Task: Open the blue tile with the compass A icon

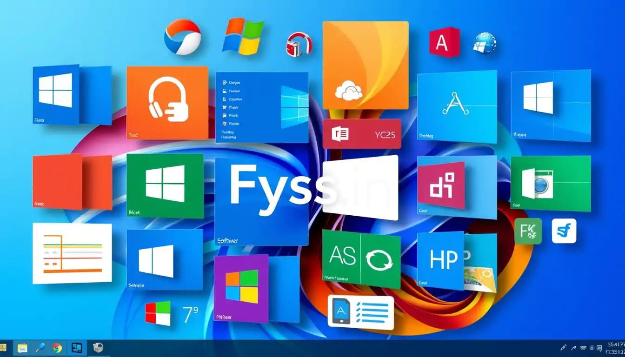Action: point(457,107)
